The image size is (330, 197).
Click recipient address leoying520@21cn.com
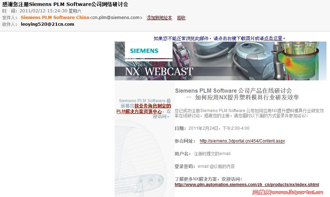tap(47, 24)
